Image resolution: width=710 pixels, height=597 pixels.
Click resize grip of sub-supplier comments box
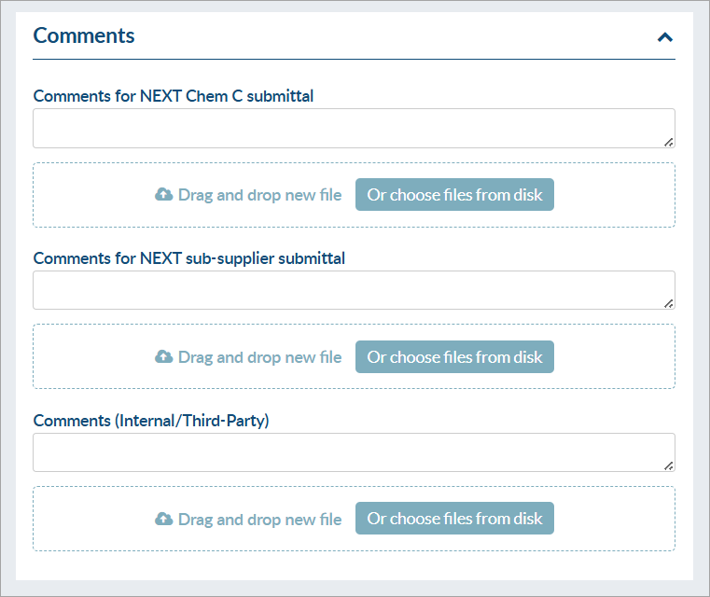click(x=668, y=304)
